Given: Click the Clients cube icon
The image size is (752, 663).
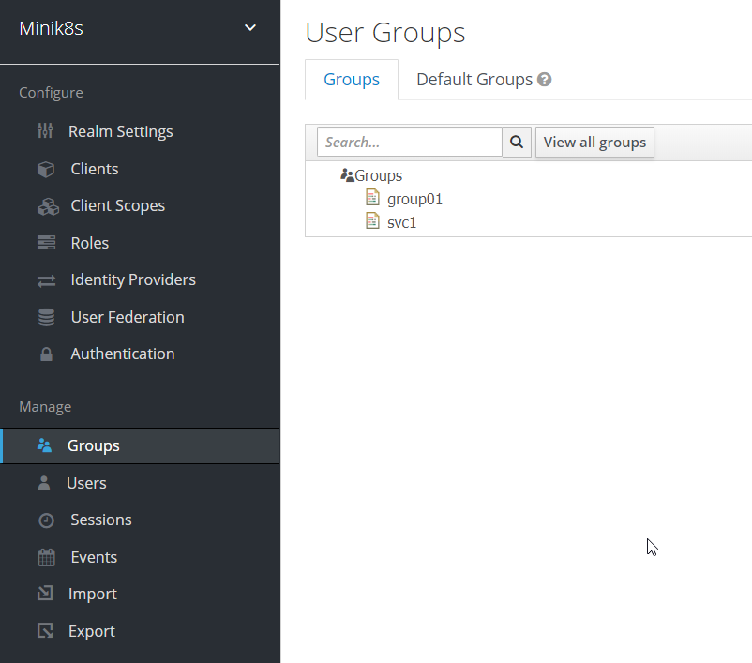Looking at the screenshot, I should pyautogui.click(x=46, y=169).
